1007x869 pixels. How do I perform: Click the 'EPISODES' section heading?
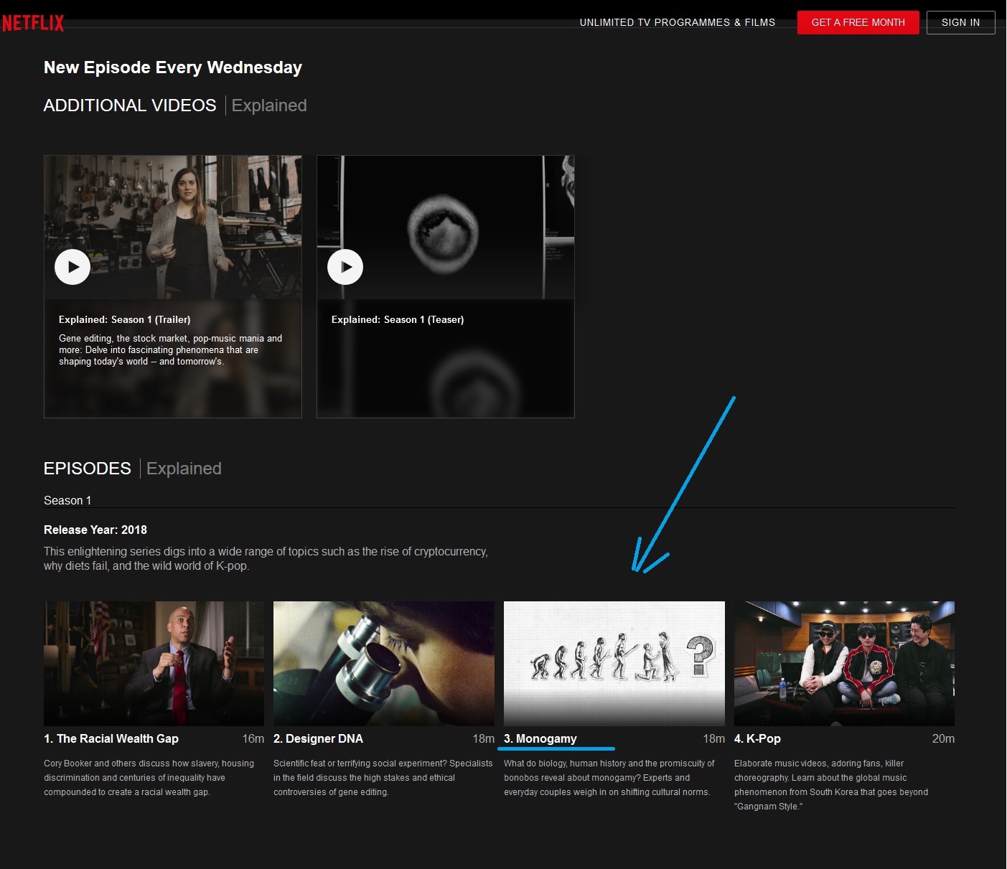click(x=88, y=469)
